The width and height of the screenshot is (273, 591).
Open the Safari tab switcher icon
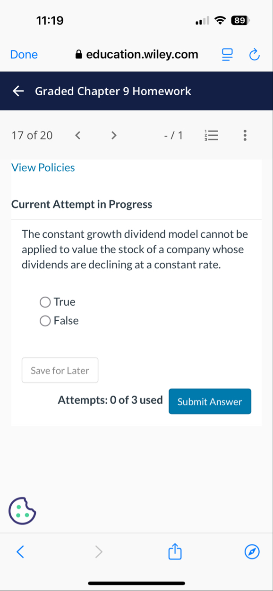tap(227, 54)
